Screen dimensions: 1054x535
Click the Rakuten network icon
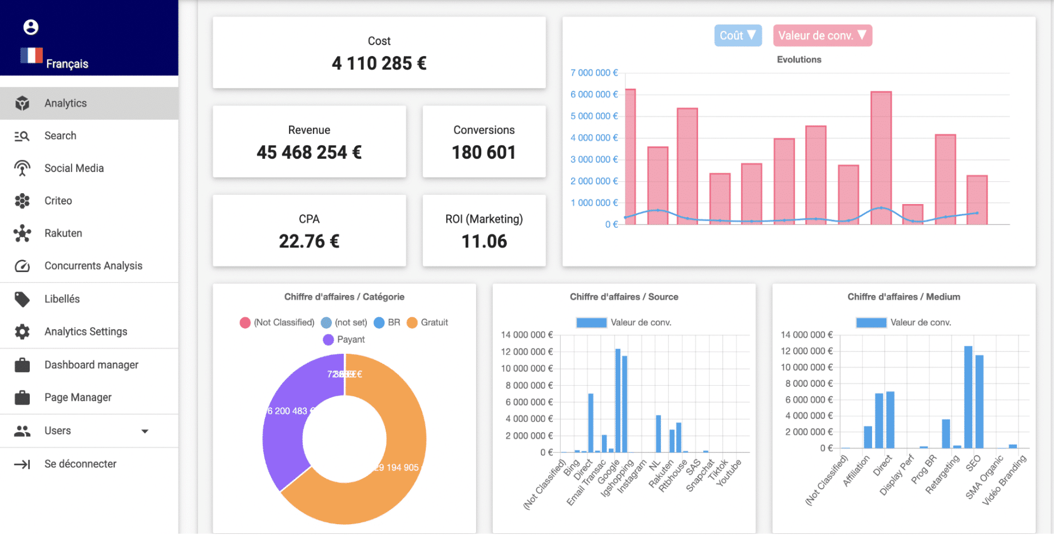click(22, 233)
